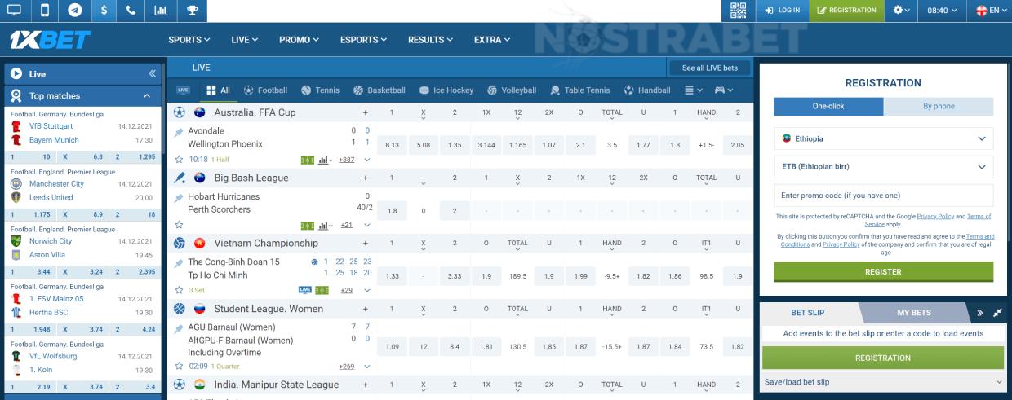Screen dimensions: 1012x400
Task: Click the LIVE monitor icon in sport filter bar
Action: (184, 90)
